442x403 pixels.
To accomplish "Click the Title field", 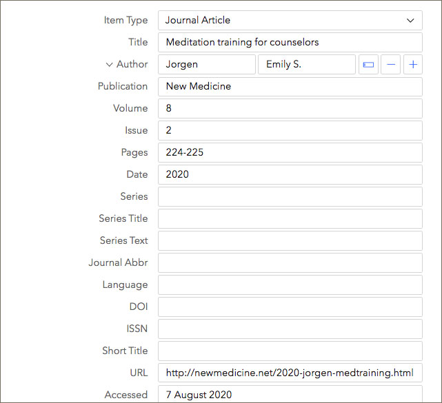I will click(x=290, y=42).
